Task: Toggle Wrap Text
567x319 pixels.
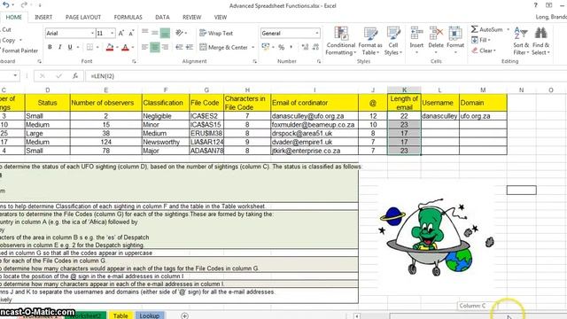Action: (216, 33)
